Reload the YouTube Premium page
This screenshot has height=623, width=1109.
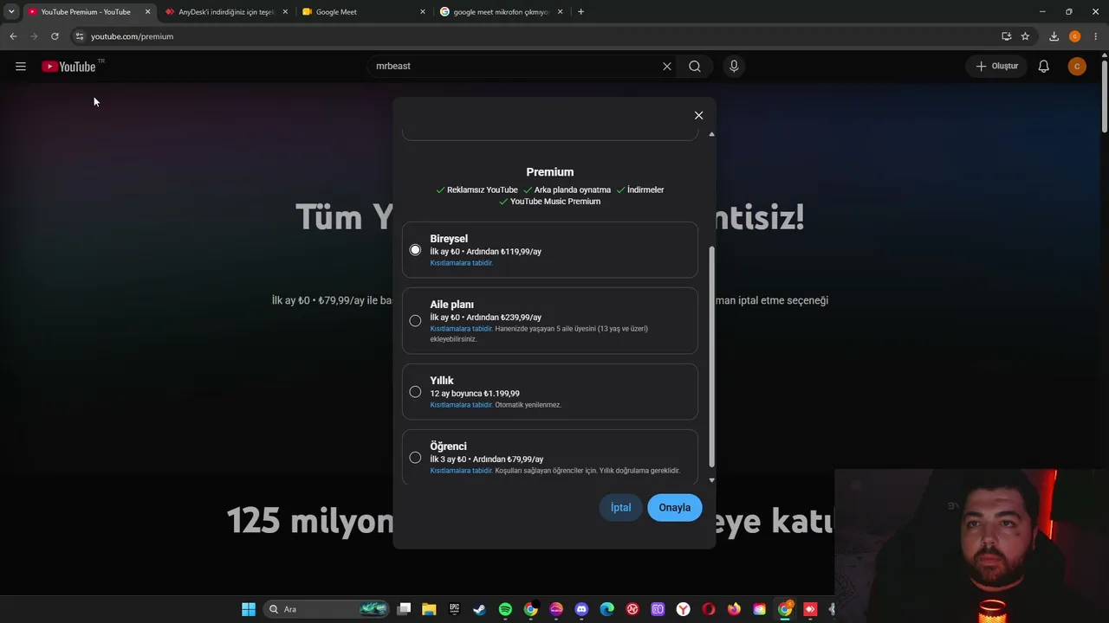click(x=55, y=36)
